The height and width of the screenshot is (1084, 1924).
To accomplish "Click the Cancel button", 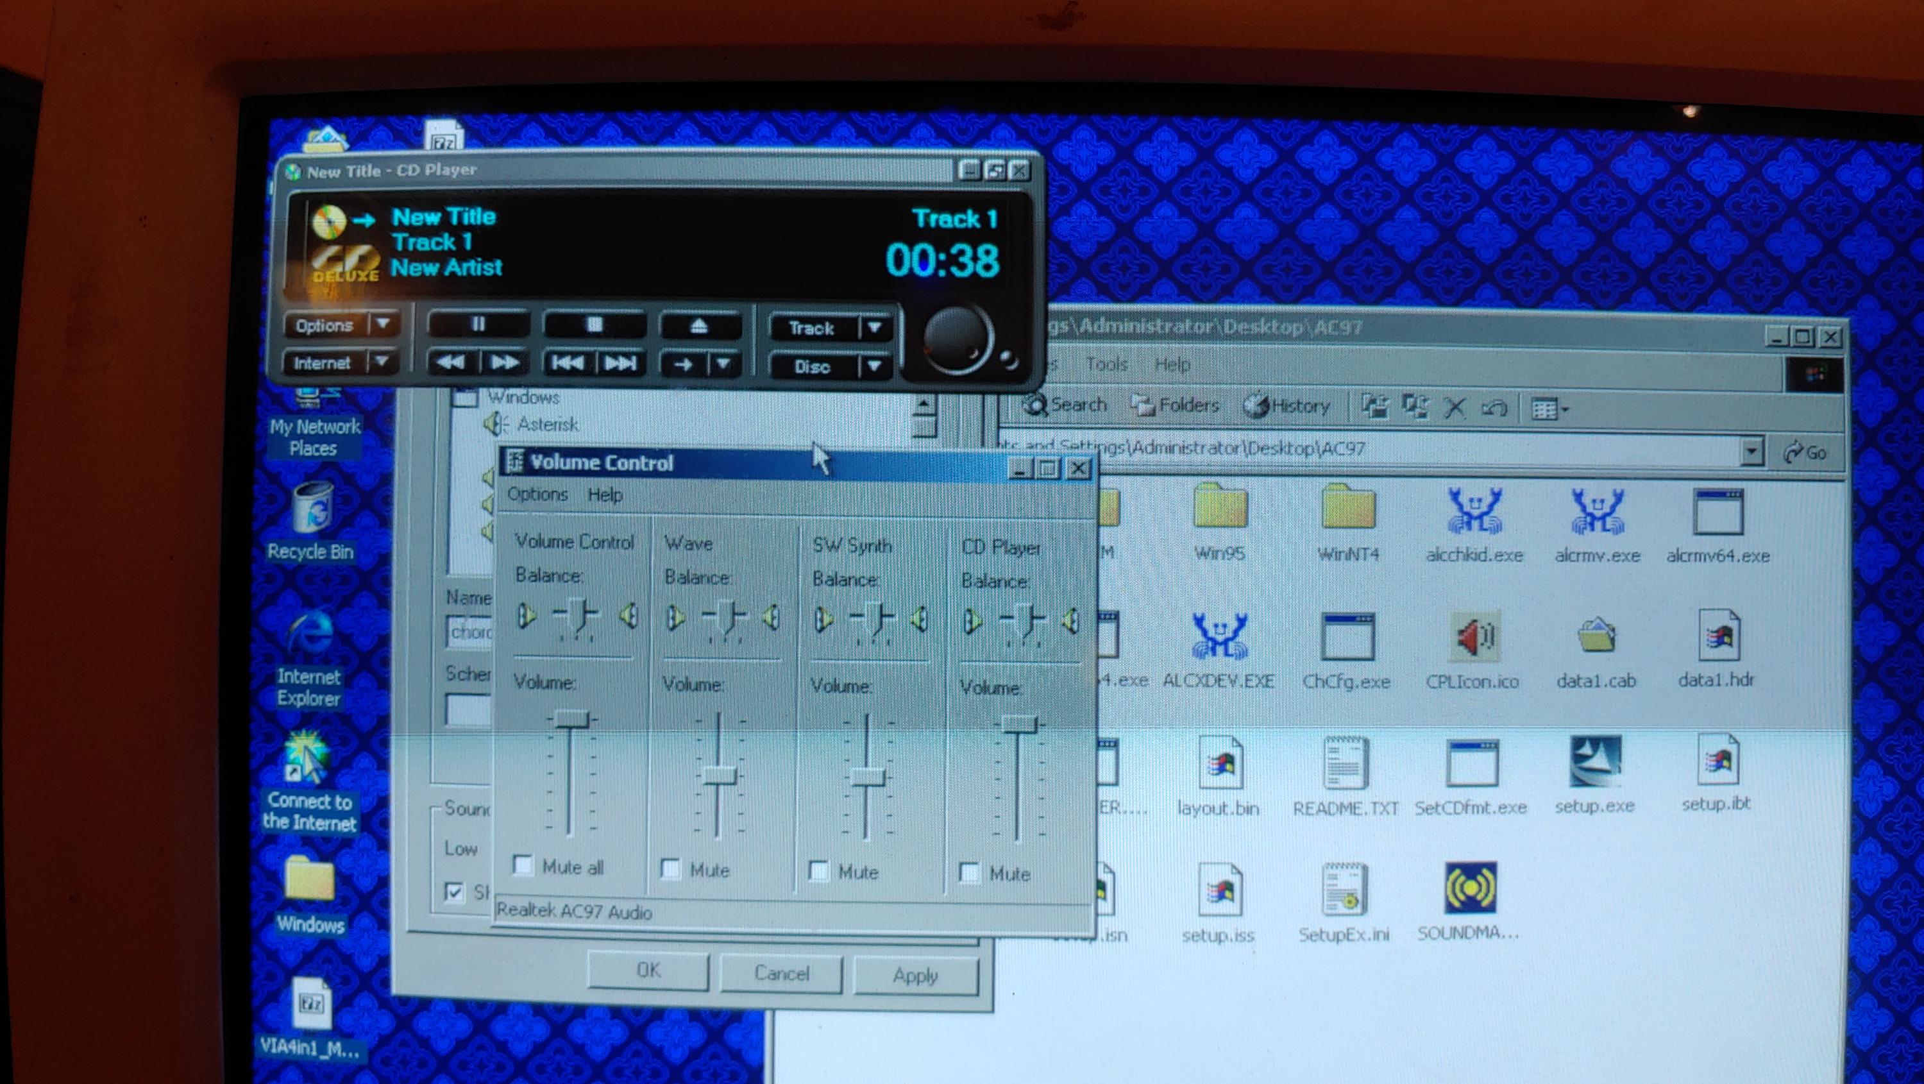I will [781, 974].
